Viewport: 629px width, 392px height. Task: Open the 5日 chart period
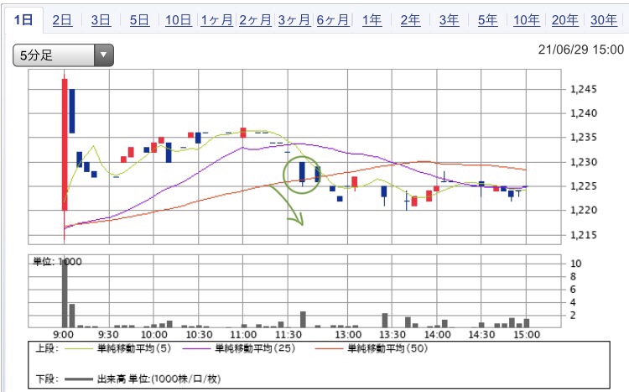pyautogui.click(x=139, y=19)
